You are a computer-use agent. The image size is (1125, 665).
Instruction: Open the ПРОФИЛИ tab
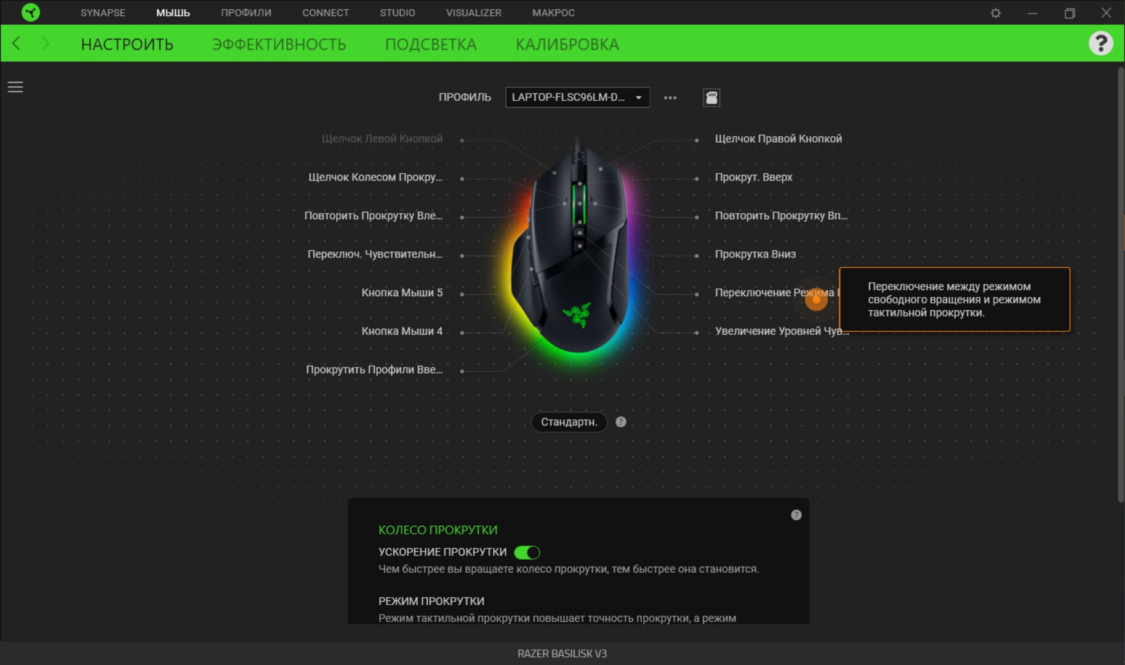(246, 12)
